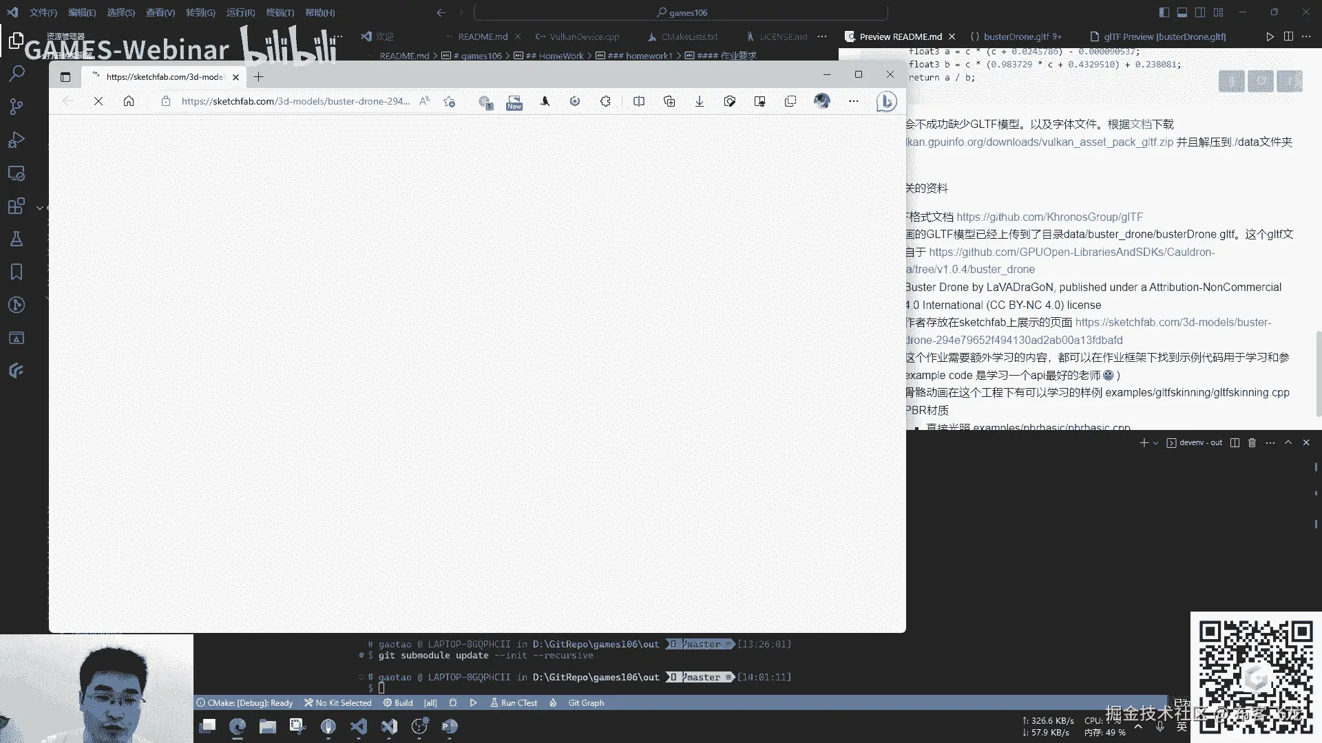Click the Bing sidebar button
The image size is (1322, 743).
click(x=886, y=101)
